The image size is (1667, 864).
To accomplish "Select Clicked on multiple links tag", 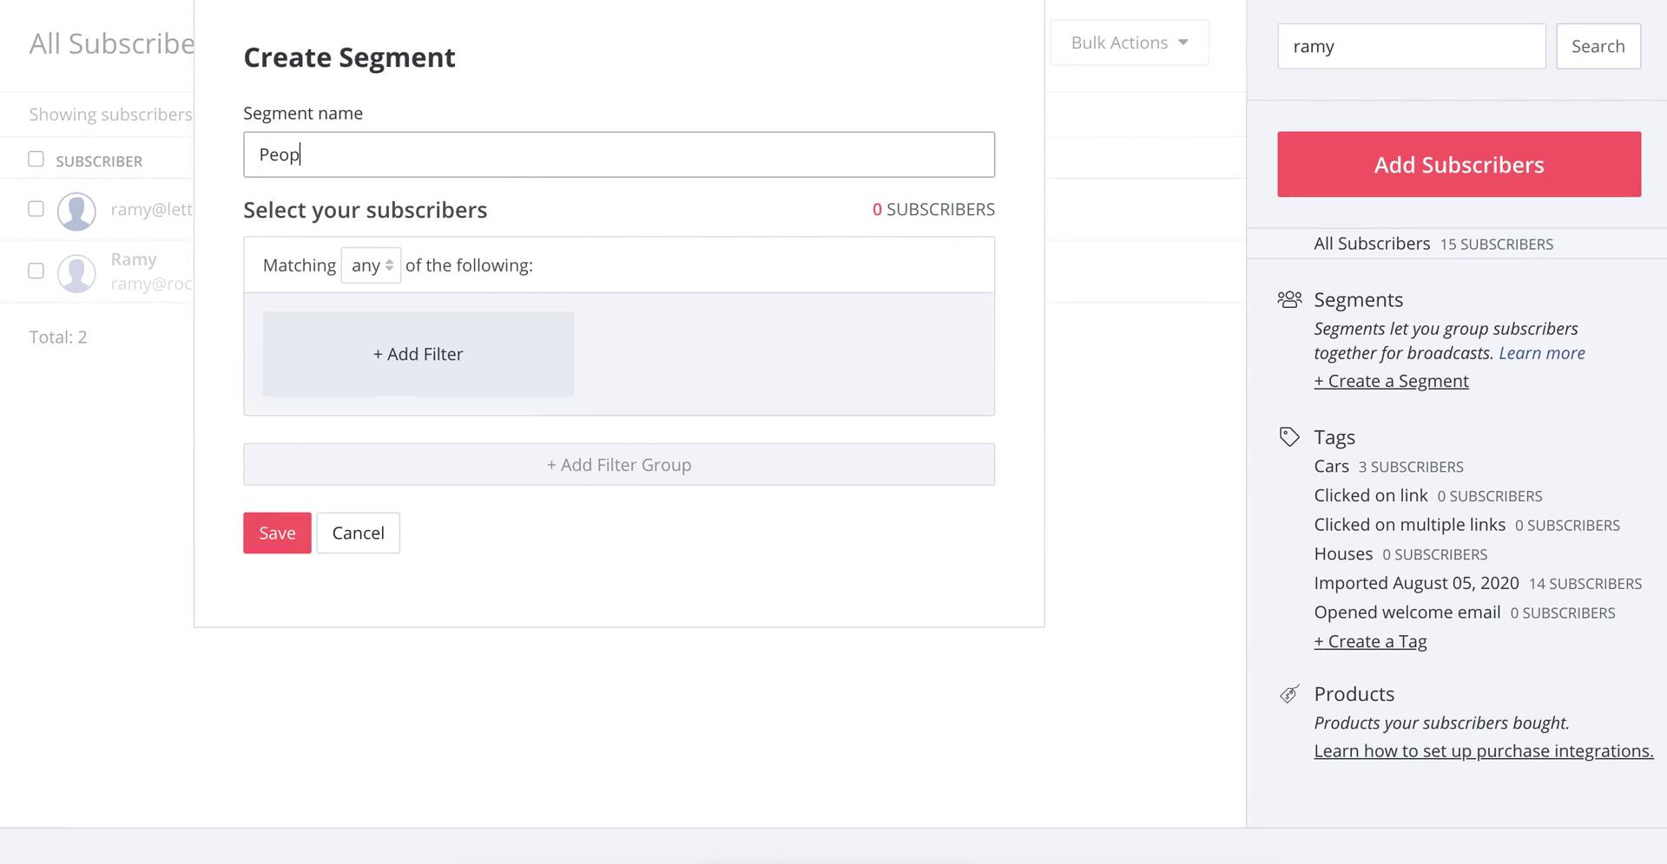I will coord(1409,525).
